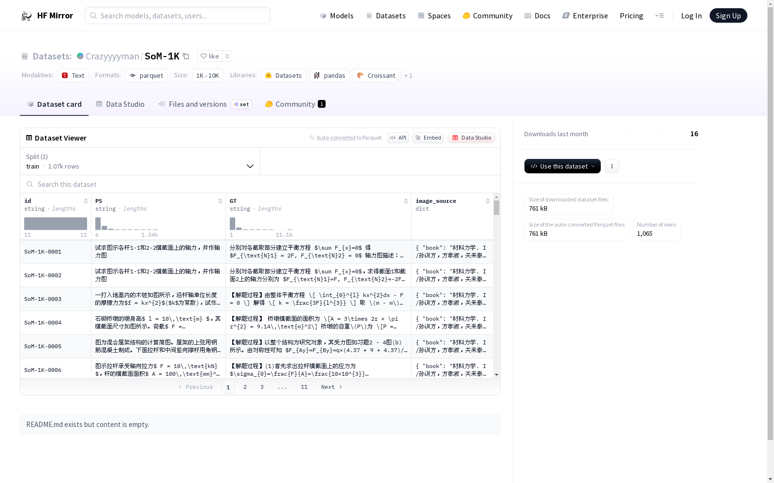Open the more options menu icon in navbar
This screenshot has height=483, width=774.
[659, 15]
